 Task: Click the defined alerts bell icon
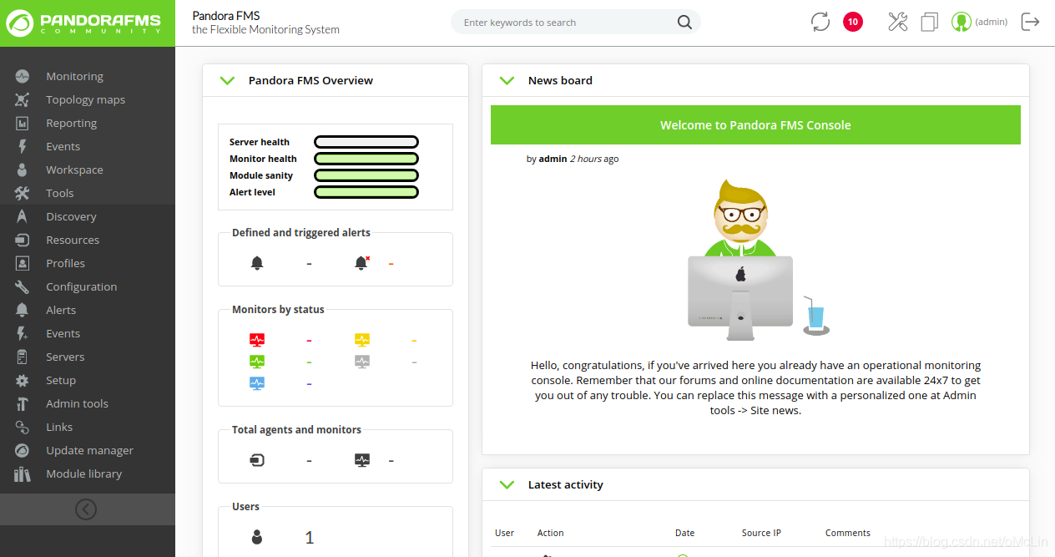257,263
